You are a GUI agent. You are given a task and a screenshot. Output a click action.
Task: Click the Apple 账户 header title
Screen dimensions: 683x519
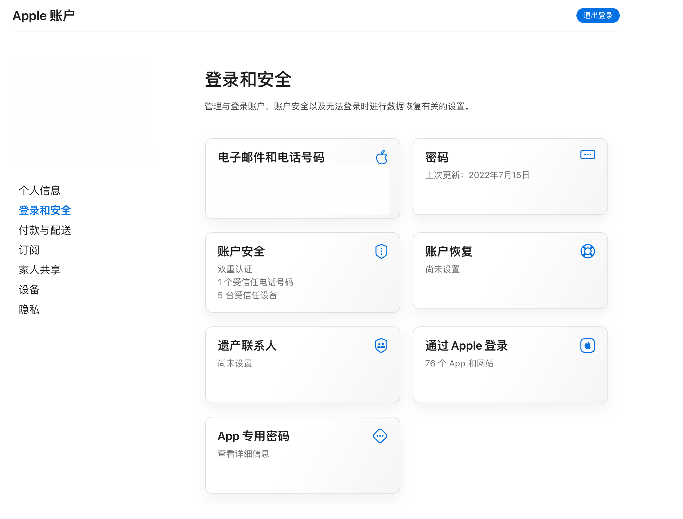click(x=44, y=16)
